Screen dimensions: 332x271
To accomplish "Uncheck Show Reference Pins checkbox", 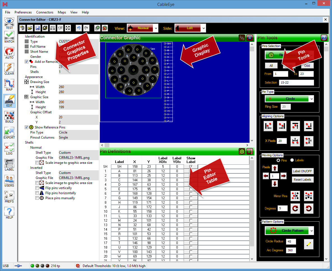I will [x=26, y=127].
